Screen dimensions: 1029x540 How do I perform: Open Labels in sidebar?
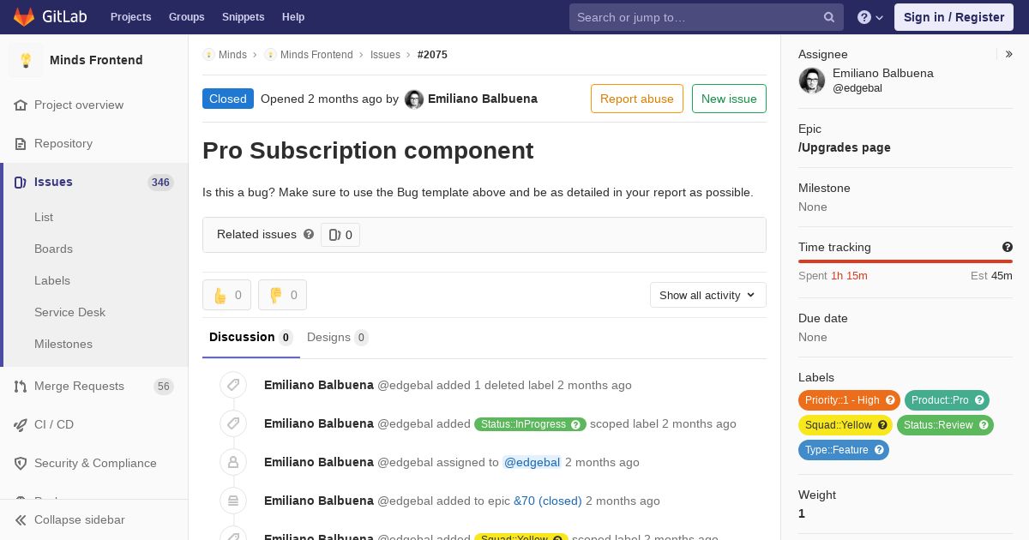[x=52, y=280]
